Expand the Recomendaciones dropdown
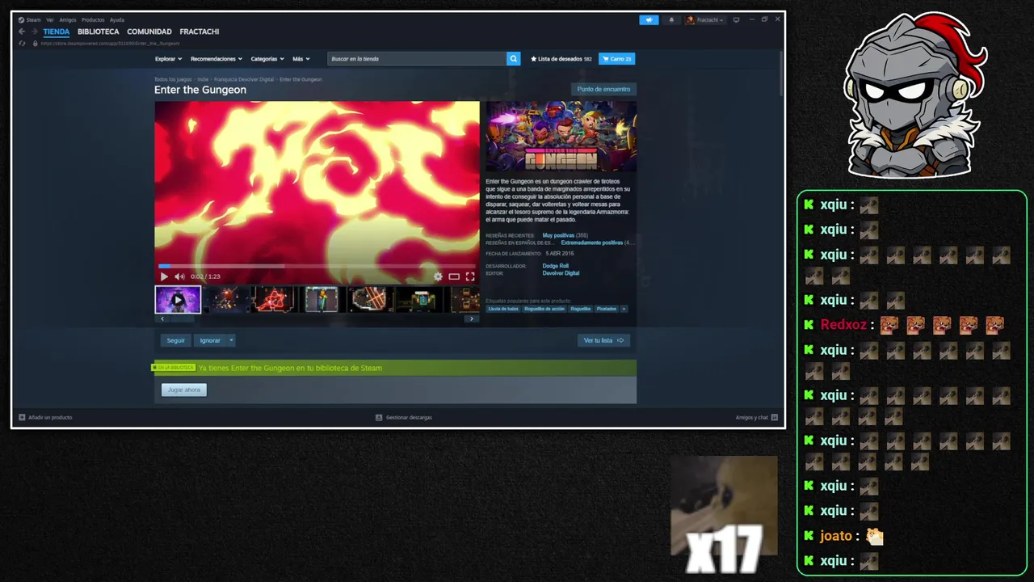This screenshot has height=582, width=1034. (x=216, y=59)
